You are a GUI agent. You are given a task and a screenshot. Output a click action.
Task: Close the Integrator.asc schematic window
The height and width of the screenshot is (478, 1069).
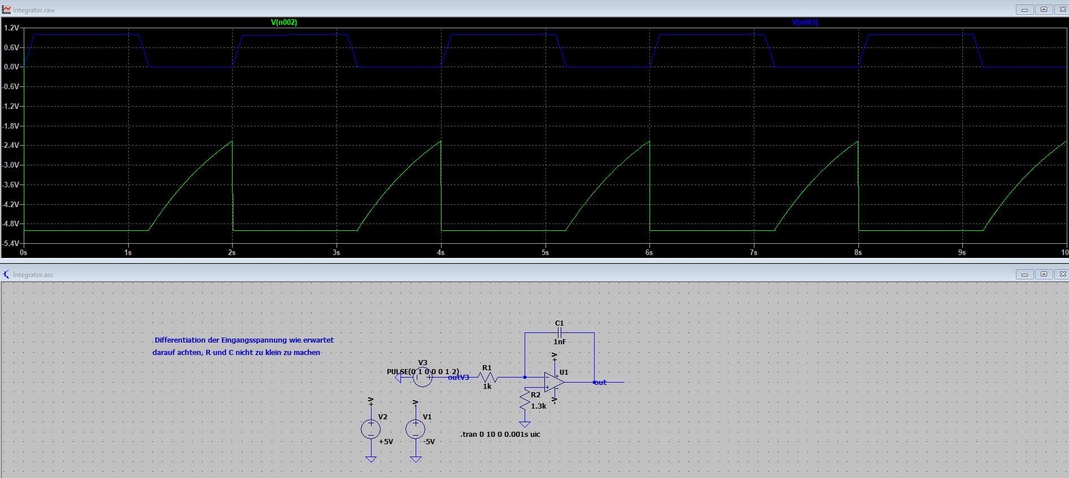point(1062,274)
